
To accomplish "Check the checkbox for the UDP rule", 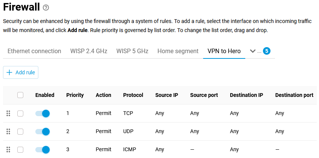I will tap(20, 131).
